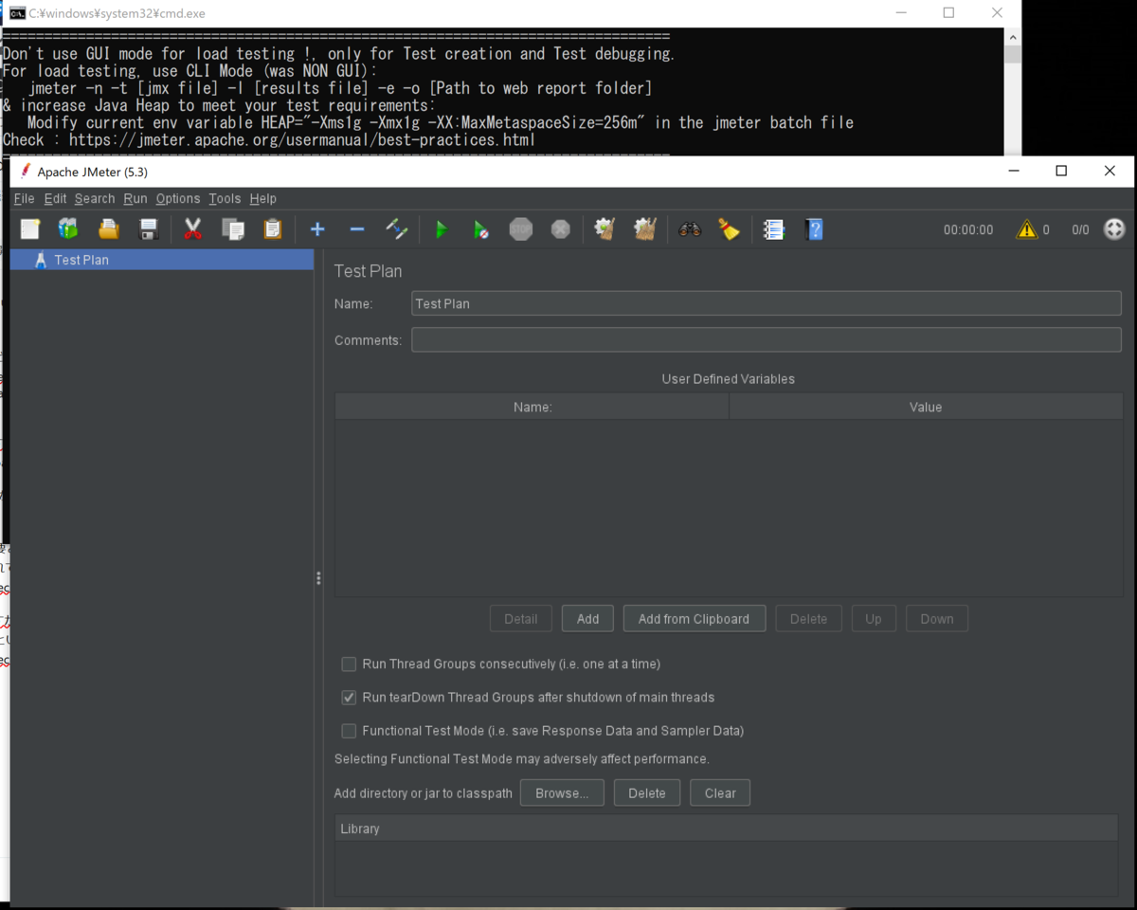
Task: Click the Add variable button
Action: pyautogui.click(x=587, y=619)
